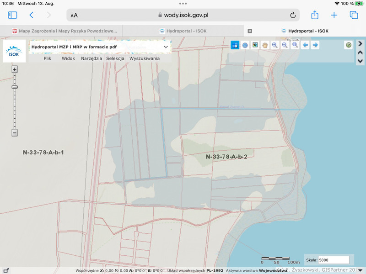
Task: Select the zoom out magnifier tool
Action: pyautogui.click(x=285, y=45)
